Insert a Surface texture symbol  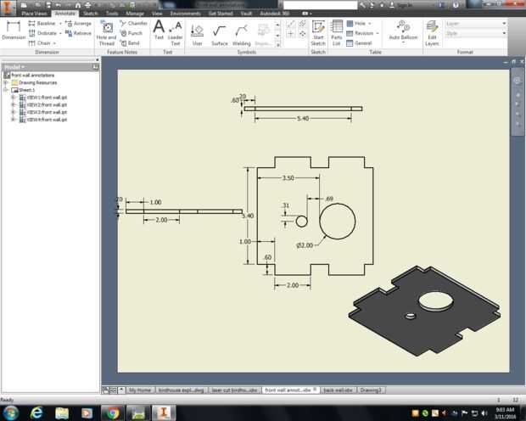tap(220, 36)
